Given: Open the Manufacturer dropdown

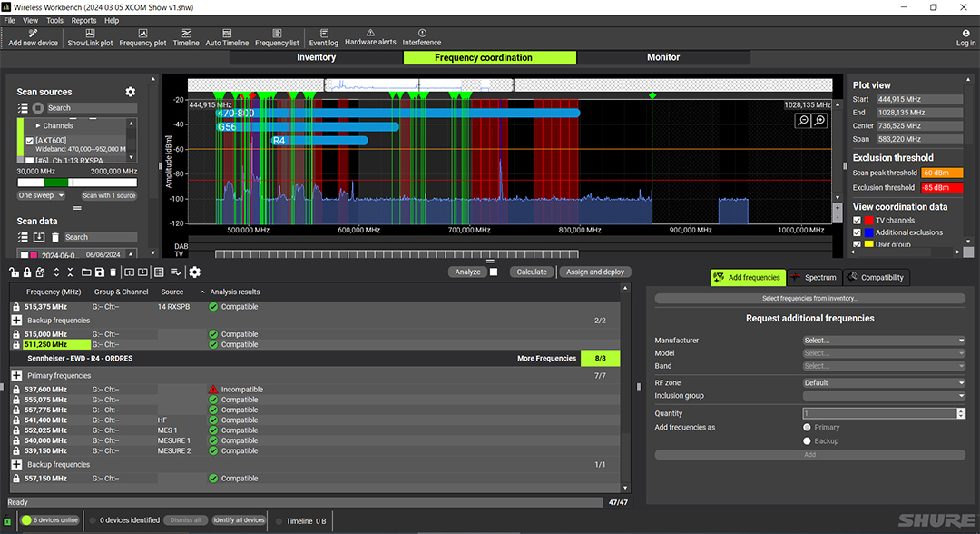Looking at the screenshot, I should point(883,341).
